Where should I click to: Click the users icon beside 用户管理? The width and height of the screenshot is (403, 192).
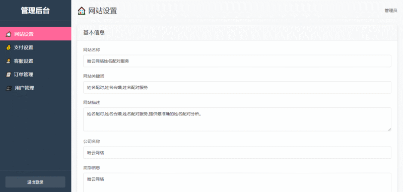click(9, 88)
